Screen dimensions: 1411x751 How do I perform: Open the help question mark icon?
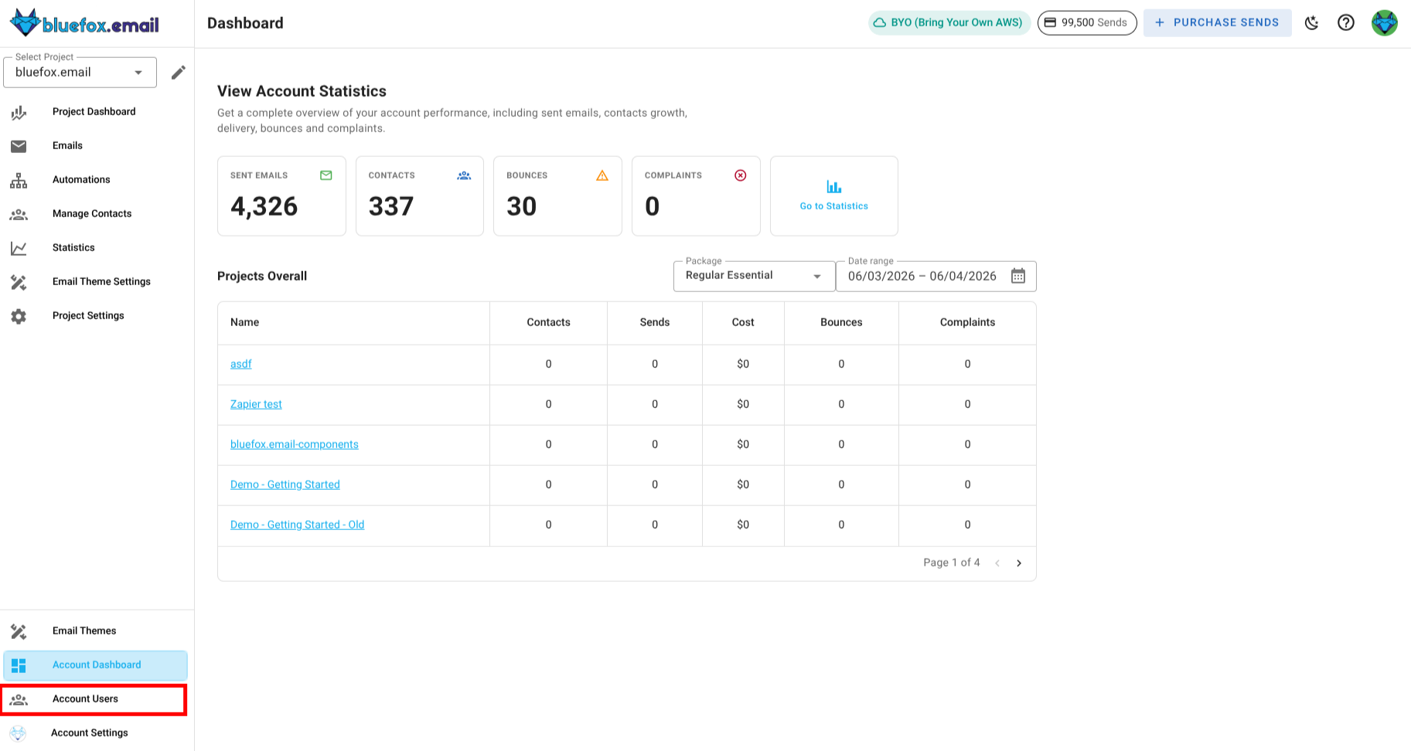pos(1346,23)
